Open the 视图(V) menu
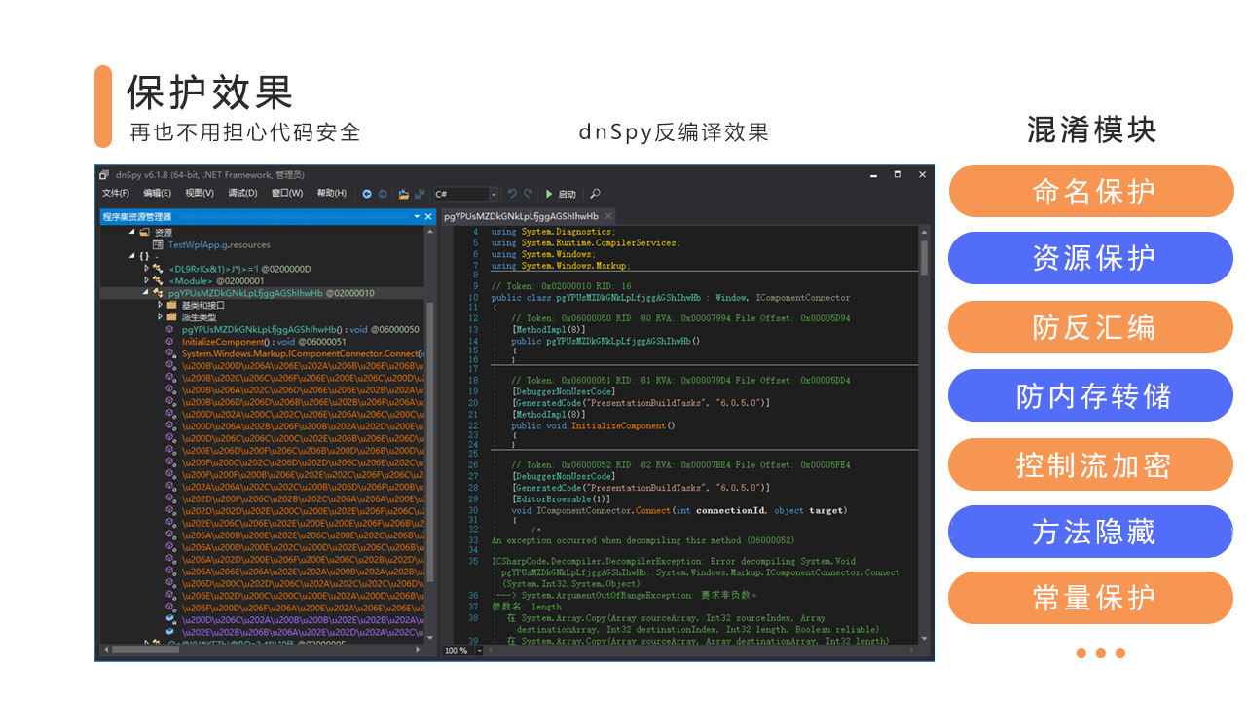1246x701 pixels. pyautogui.click(x=200, y=194)
